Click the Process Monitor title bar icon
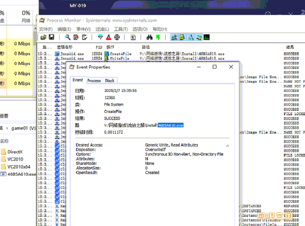This screenshot has height=226, width=305. pos(42,20)
